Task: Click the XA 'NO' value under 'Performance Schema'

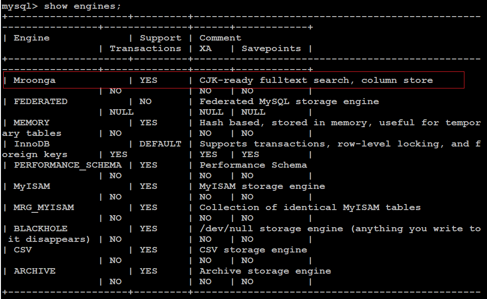Action: click(x=205, y=176)
